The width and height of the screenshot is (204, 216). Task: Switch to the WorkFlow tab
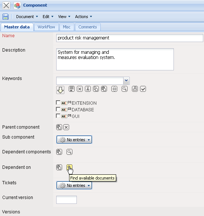(x=46, y=27)
